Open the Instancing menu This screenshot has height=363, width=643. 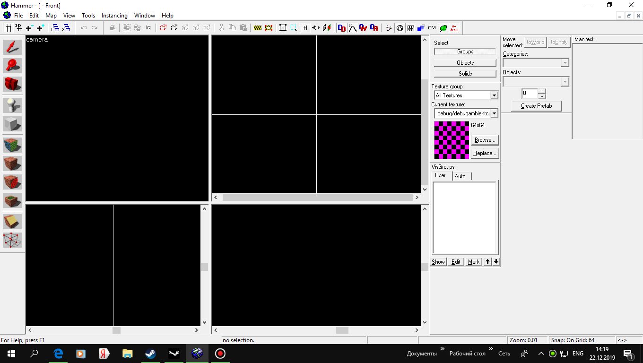click(x=114, y=16)
